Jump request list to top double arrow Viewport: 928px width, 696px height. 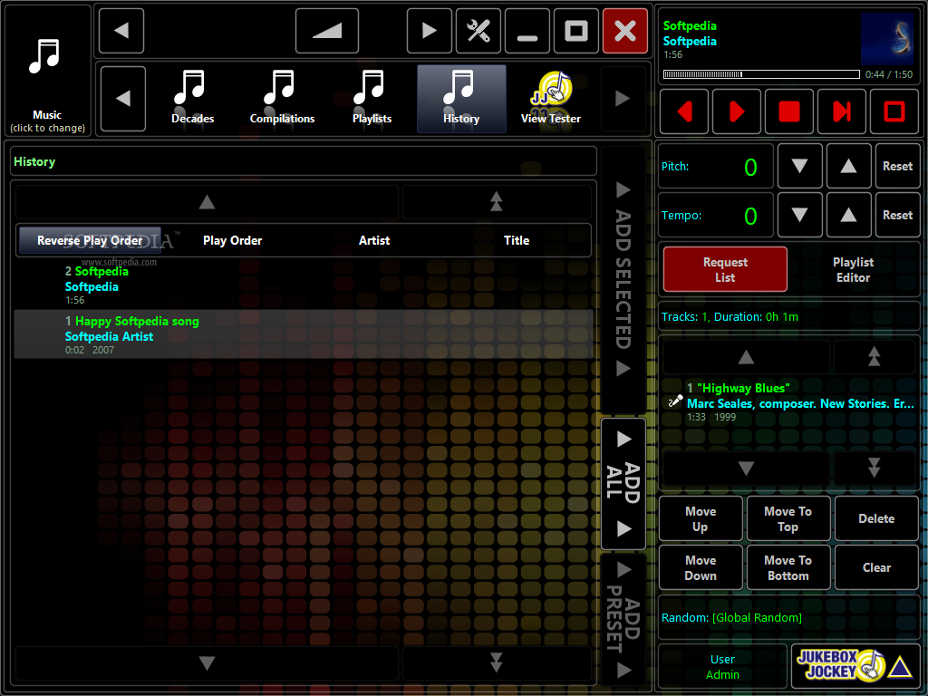coord(875,357)
